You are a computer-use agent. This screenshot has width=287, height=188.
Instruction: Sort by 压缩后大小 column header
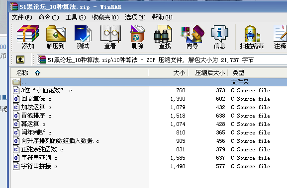[208, 73]
